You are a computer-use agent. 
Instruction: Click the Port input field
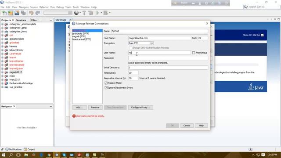(203, 38)
